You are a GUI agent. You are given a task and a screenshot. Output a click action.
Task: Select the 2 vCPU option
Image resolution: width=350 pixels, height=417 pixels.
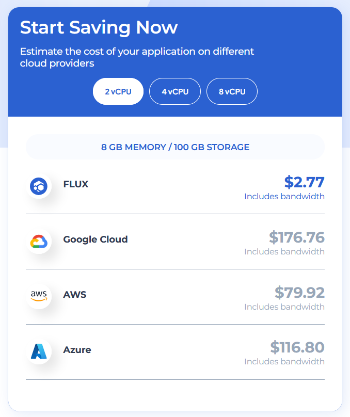(118, 92)
